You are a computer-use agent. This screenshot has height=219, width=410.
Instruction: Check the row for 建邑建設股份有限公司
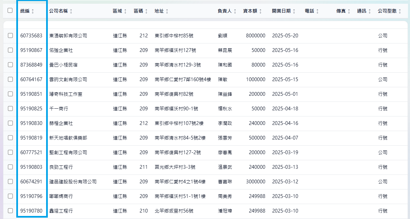[x=10, y=182]
